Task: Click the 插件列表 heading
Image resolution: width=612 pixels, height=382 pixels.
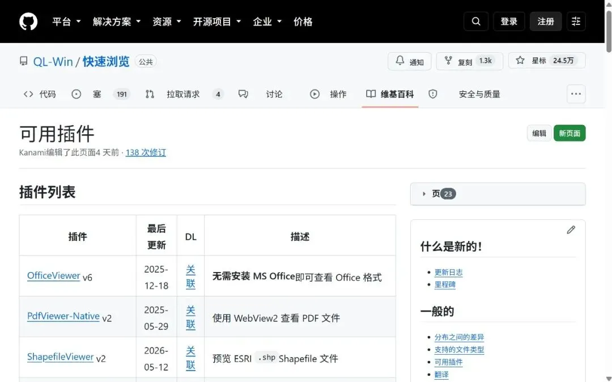Action: (x=47, y=192)
